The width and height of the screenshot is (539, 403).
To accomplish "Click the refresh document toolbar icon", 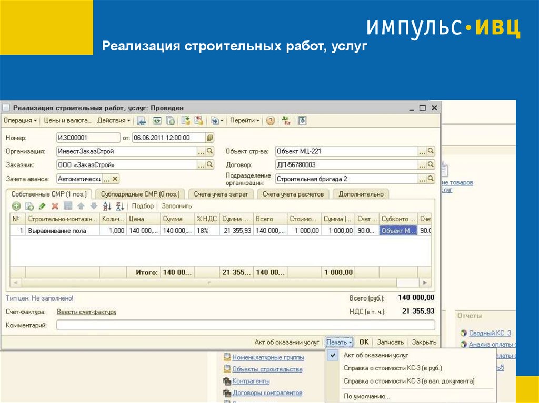I will [x=157, y=120].
